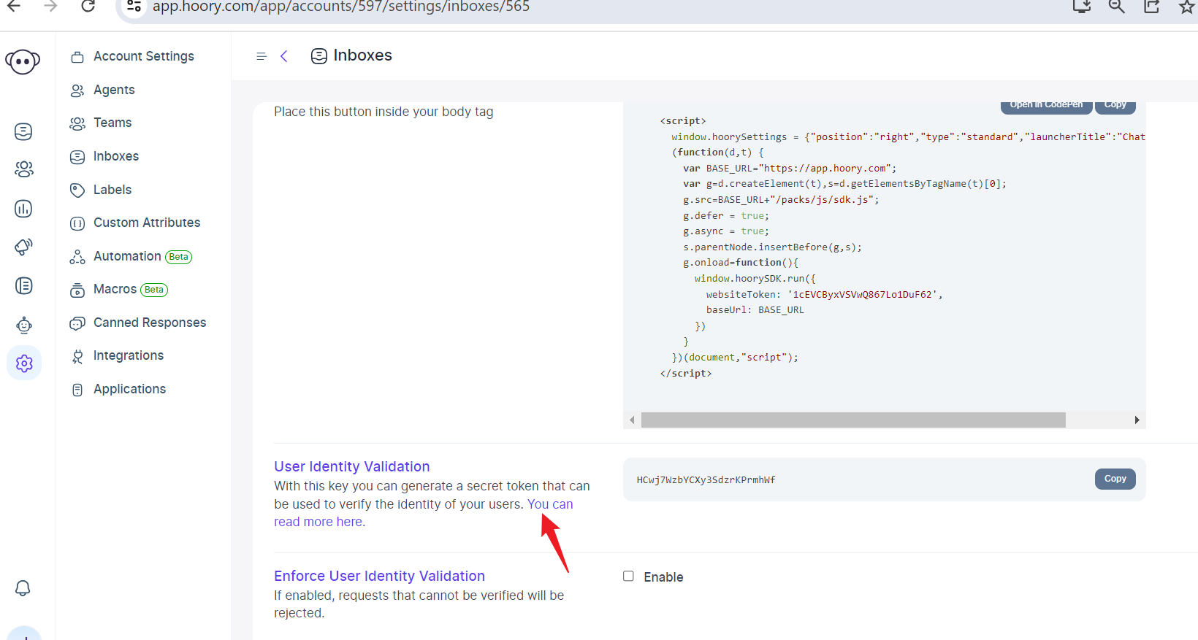Image resolution: width=1198 pixels, height=640 pixels.
Task: Open the notifications bell icon
Action: pos(23,588)
